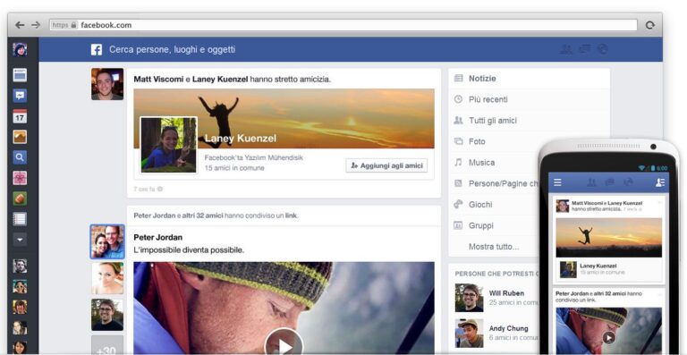Play the Peter Jordan video on the desktop
Viewport: 687px width, 355px height.
click(x=284, y=346)
